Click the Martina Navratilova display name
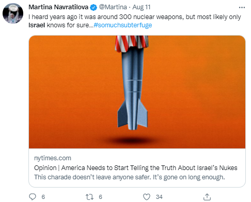The image size is (251, 202). 58,7
